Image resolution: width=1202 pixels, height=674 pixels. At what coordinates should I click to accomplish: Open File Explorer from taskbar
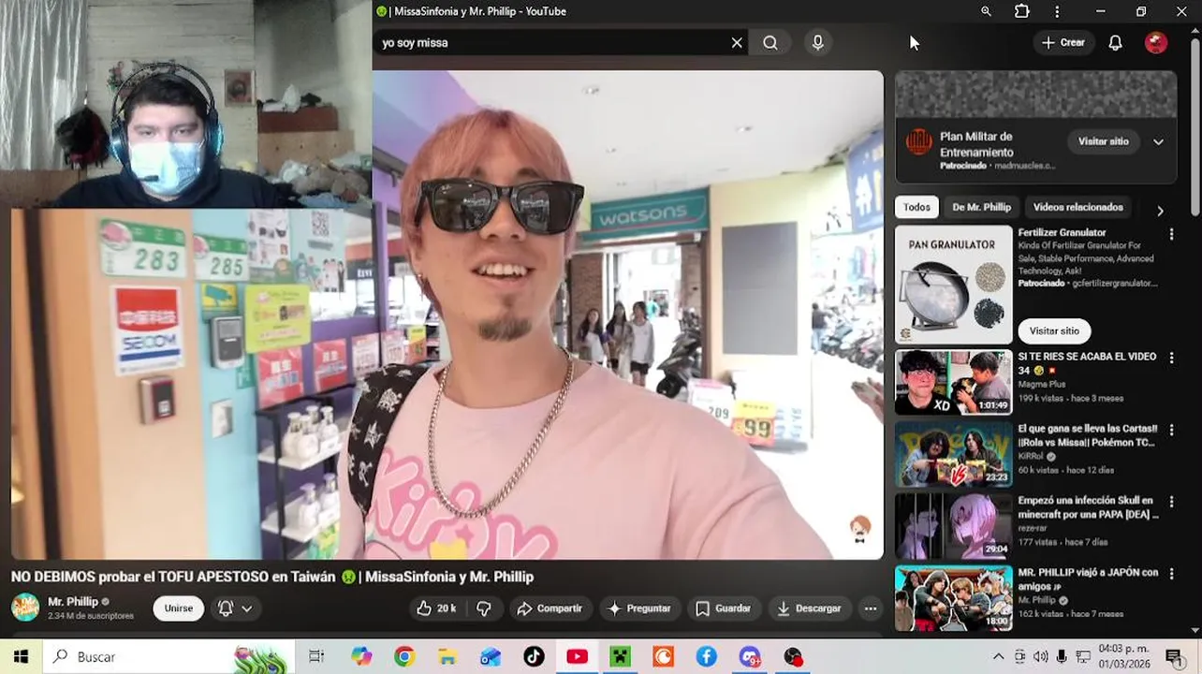coord(447,657)
